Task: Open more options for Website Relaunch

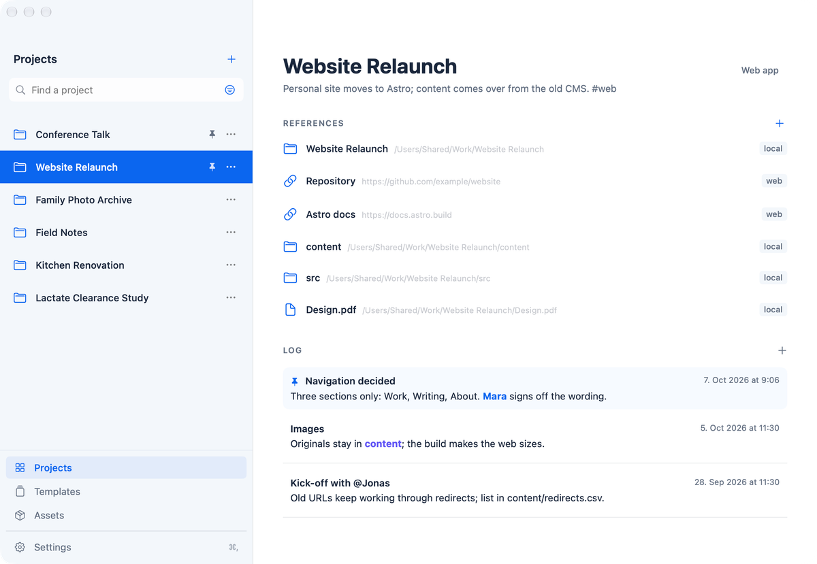Action: [x=231, y=167]
